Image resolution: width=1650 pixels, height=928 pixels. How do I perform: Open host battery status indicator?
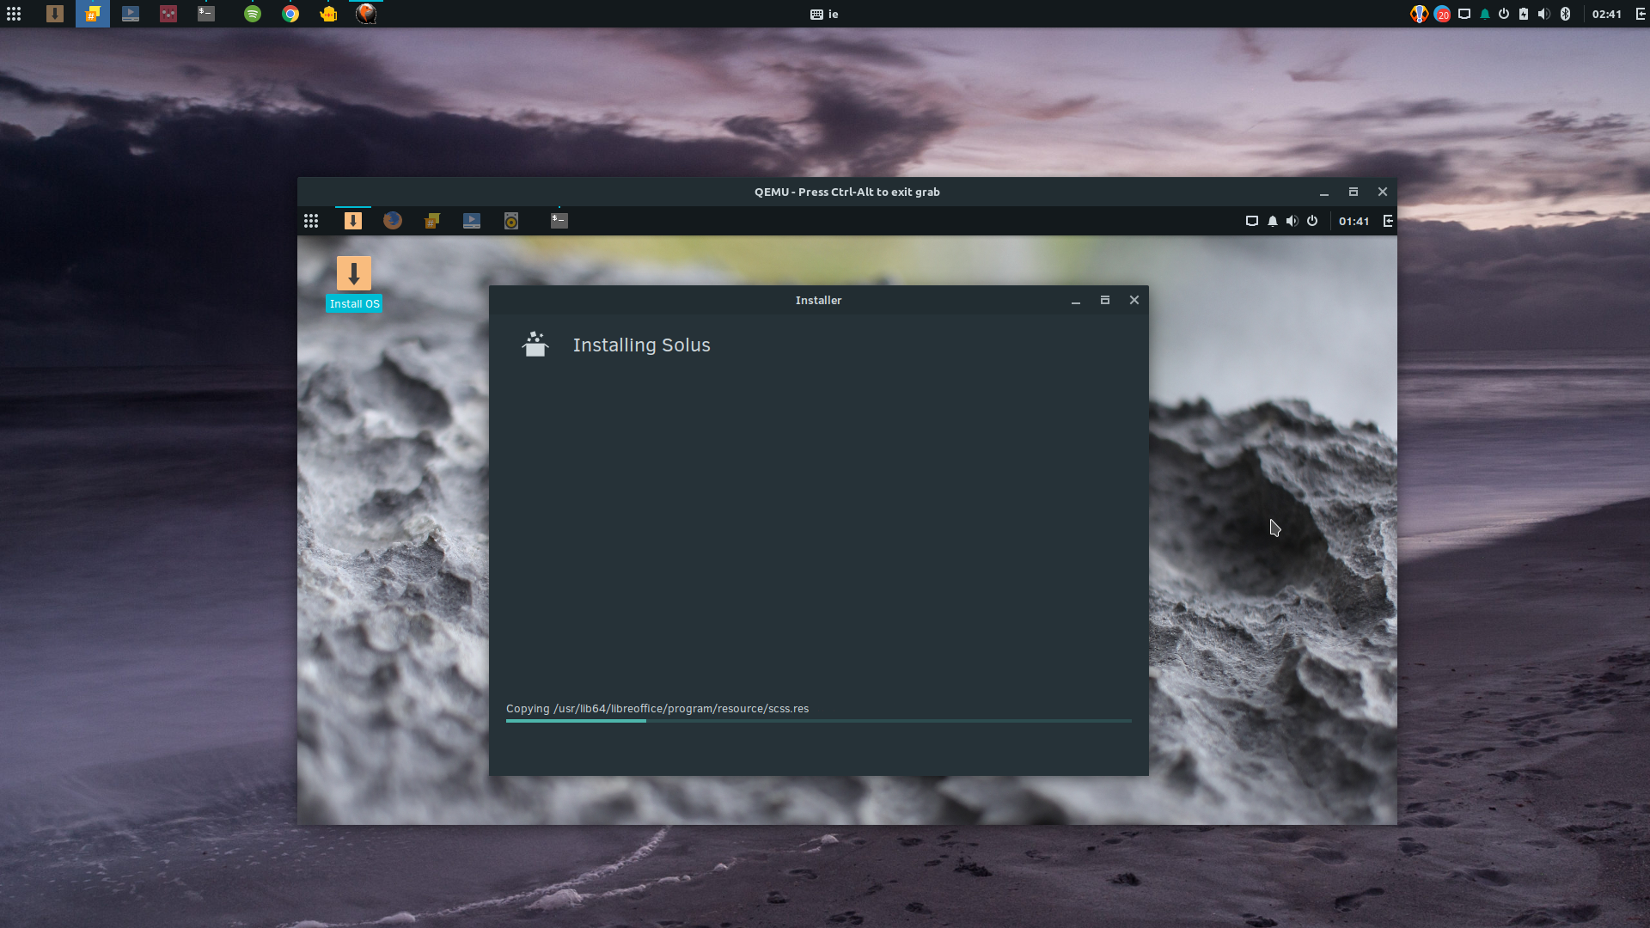pyautogui.click(x=1524, y=14)
